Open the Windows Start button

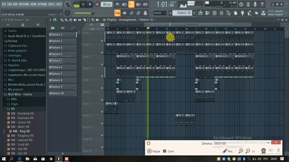(4, 159)
